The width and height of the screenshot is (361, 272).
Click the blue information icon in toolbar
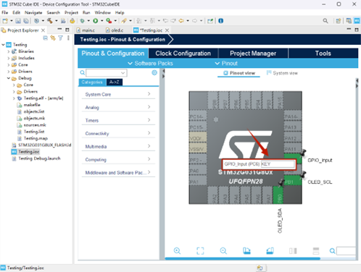click(x=220, y=21)
